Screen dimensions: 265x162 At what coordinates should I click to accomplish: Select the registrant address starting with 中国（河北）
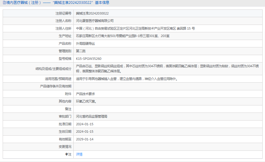pos(135,28)
